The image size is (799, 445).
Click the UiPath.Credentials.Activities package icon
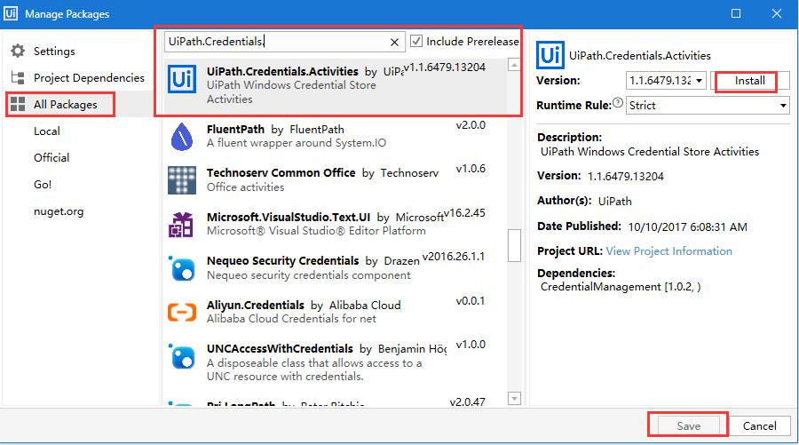point(182,80)
